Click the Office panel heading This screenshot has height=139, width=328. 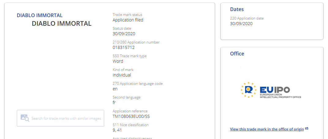coord(237,54)
